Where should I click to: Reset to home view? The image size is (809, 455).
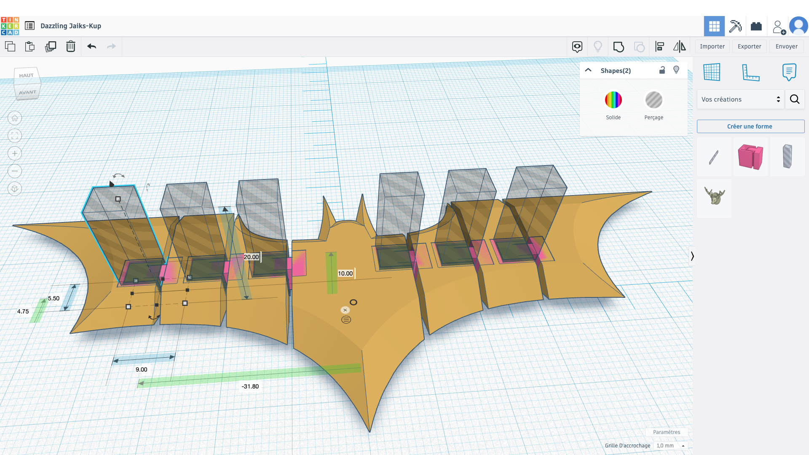(15, 118)
